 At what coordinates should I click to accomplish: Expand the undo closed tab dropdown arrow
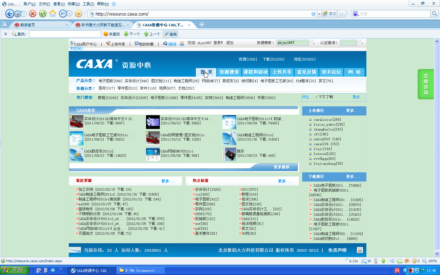click(70, 13)
